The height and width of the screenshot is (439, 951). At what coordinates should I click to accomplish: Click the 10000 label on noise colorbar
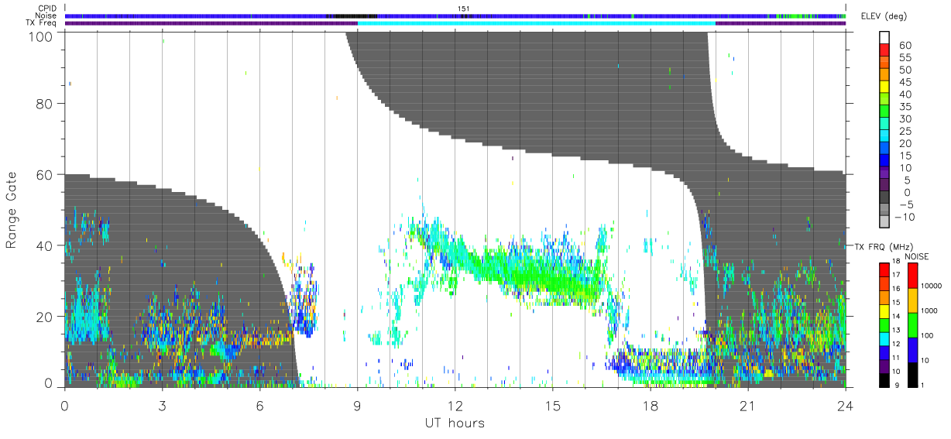[x=932, y=286]
